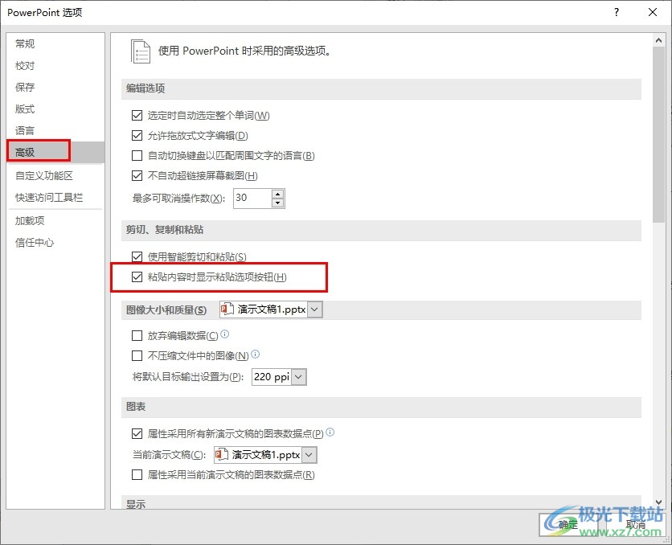Click info icon next to 不压缩文件中的图像

255,354
